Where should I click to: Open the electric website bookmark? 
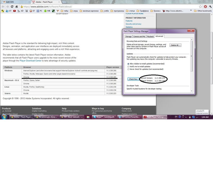click(x=173, y=11)
